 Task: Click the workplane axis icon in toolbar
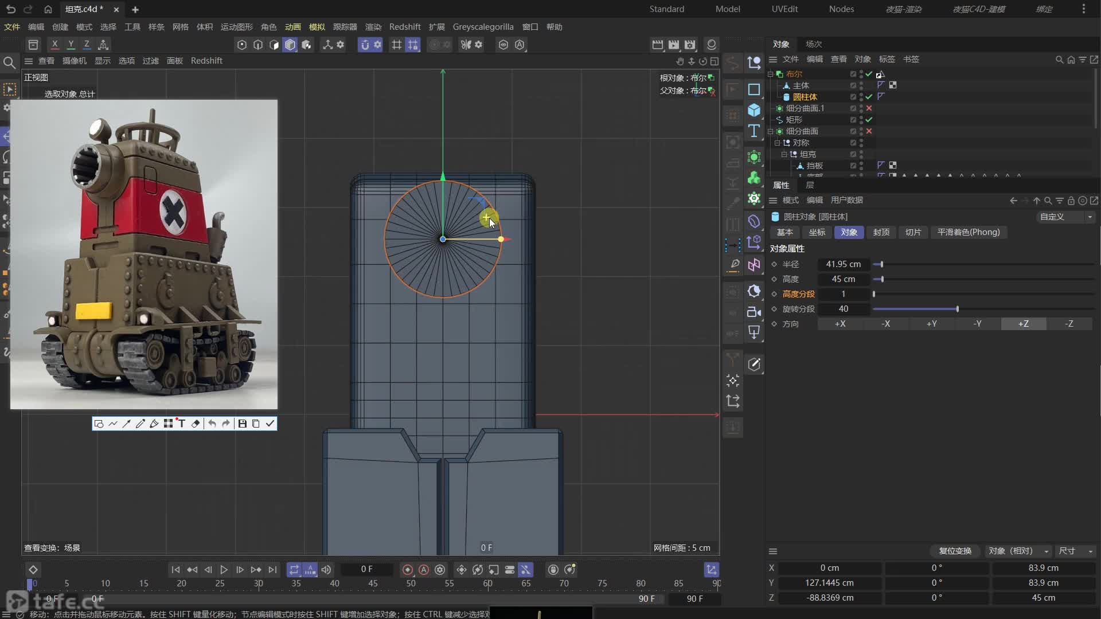click(327, 45)
